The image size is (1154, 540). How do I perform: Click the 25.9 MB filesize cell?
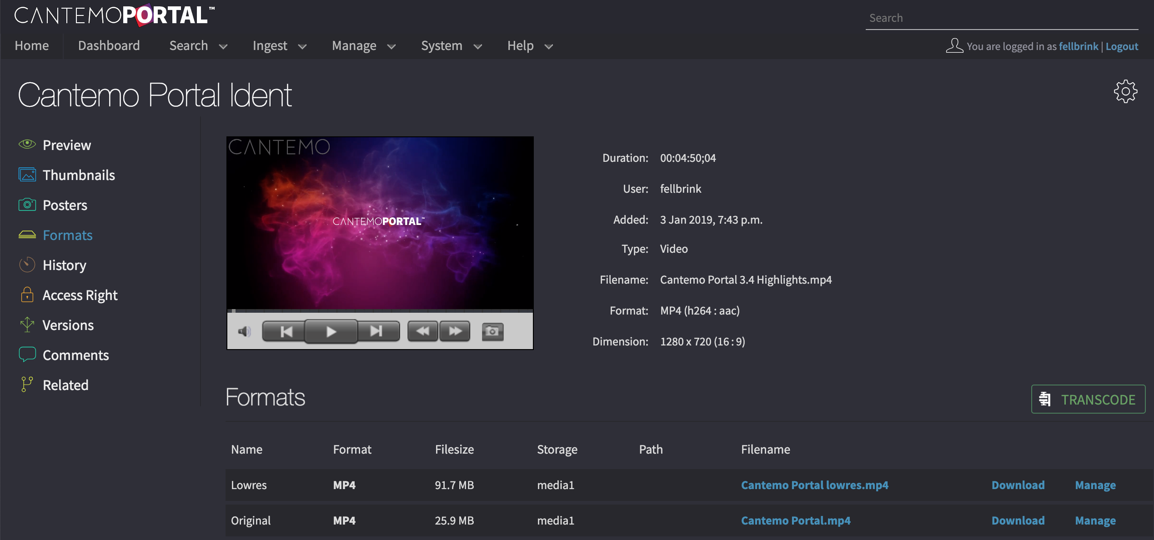coord(455,520)
